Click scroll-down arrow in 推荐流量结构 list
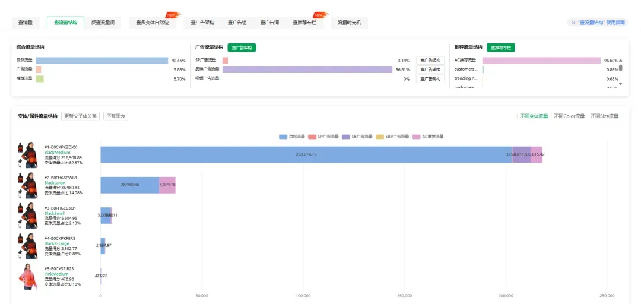This screenshot has width=641, height=304. [621, 84]
